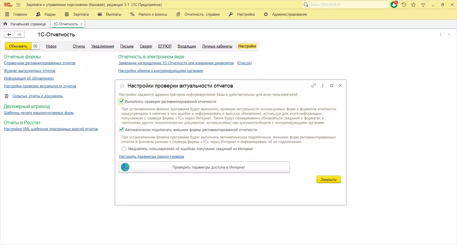
Task: Open the Новое link
Action: point(51,46)
